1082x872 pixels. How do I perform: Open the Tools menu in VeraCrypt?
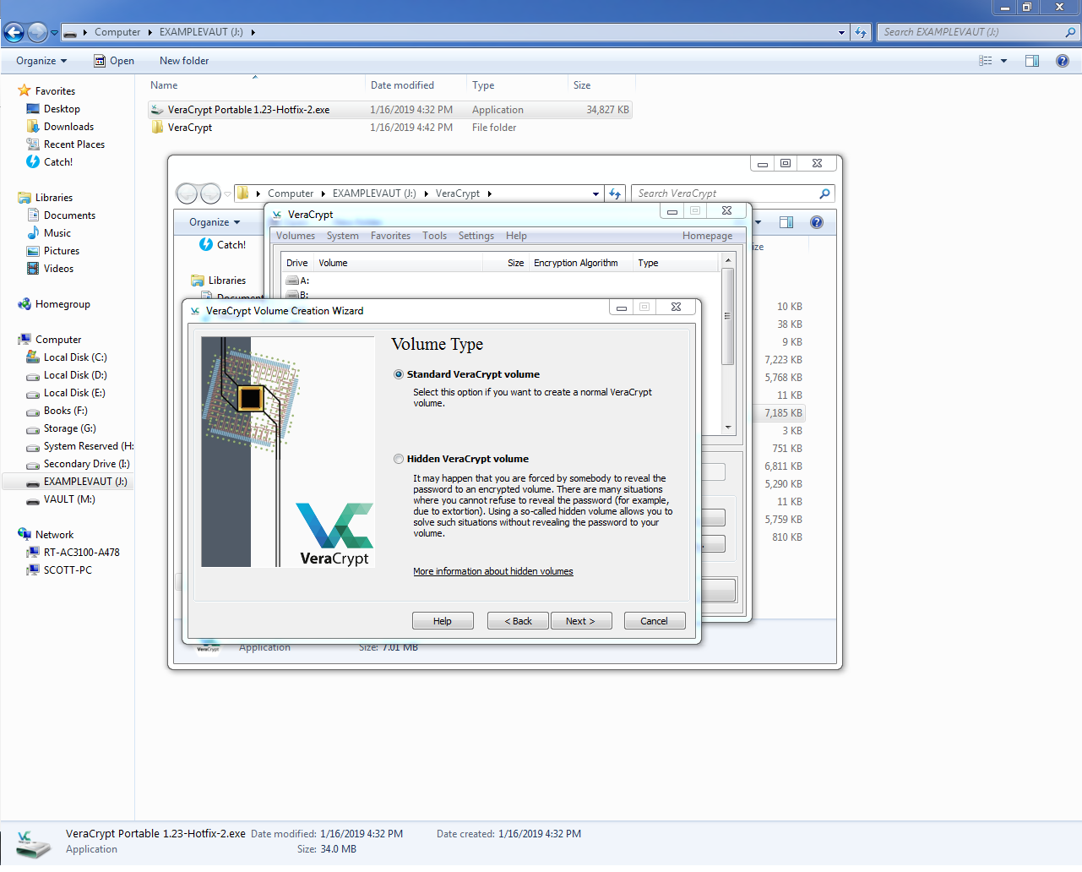point(435,236)
